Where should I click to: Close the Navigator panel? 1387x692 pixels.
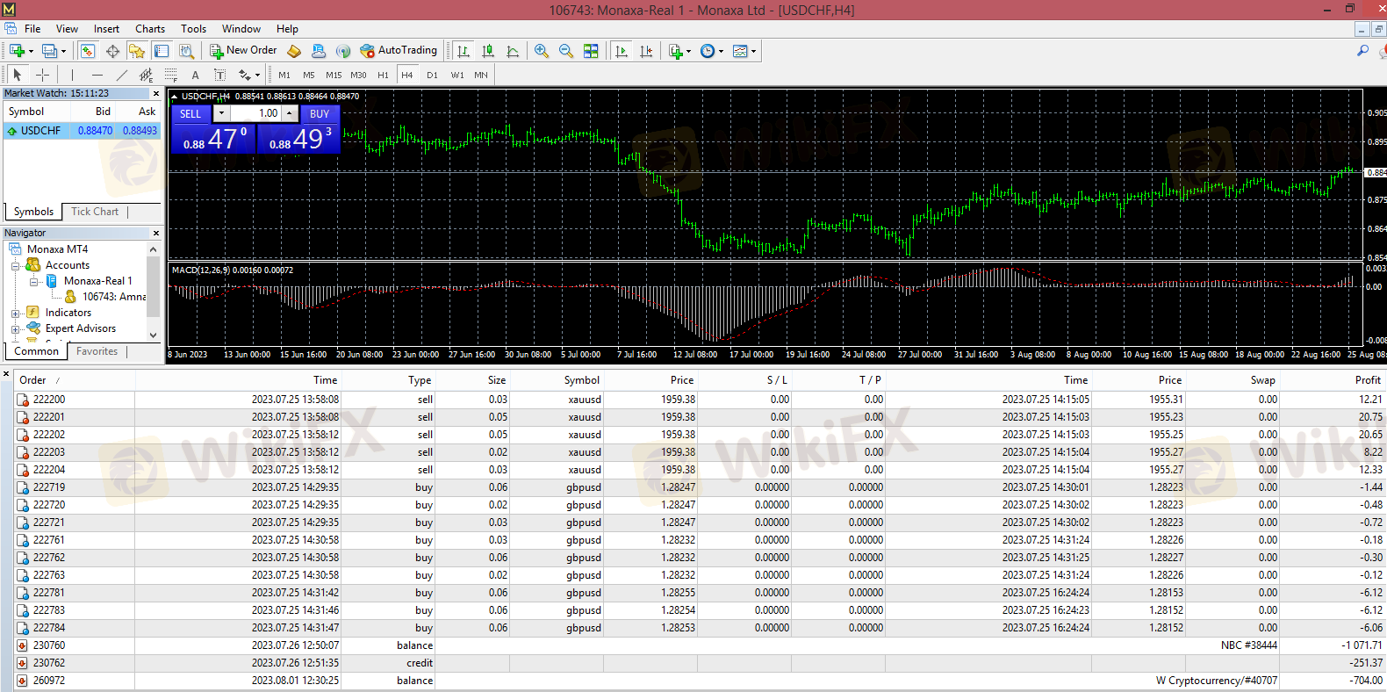point(156,233)
